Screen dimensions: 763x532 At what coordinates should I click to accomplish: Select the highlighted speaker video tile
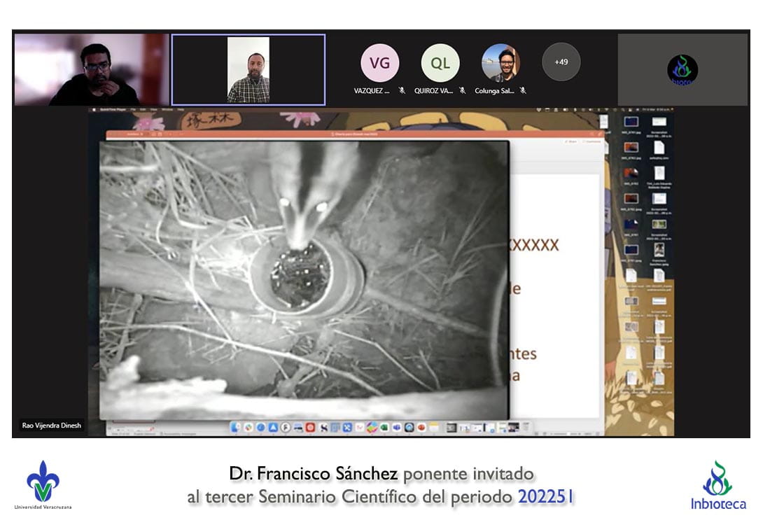pos(248,69)
